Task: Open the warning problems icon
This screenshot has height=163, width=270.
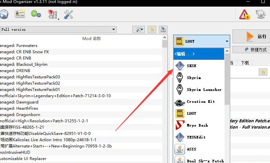Action: click(244, 15)
